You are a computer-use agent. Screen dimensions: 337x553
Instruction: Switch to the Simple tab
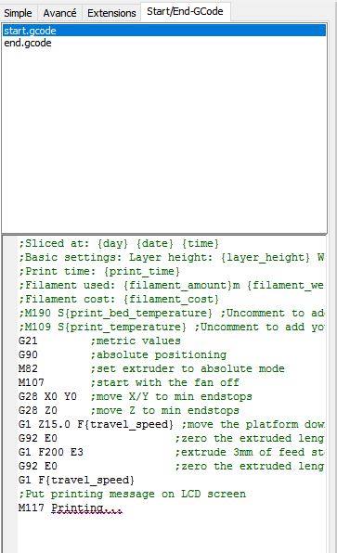pyautogui.click(x=18, y=13)
